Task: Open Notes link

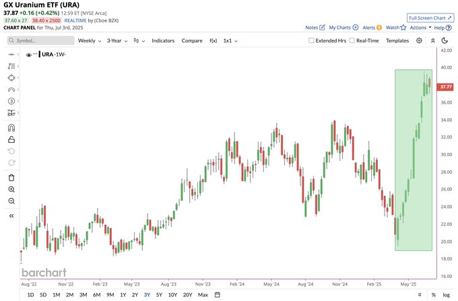Action: (315, 28)
